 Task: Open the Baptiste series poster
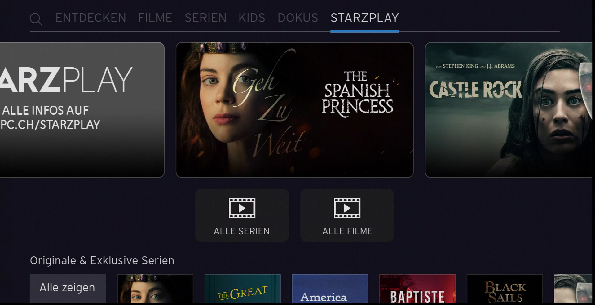pyautogui.click(x=417, y=288)
